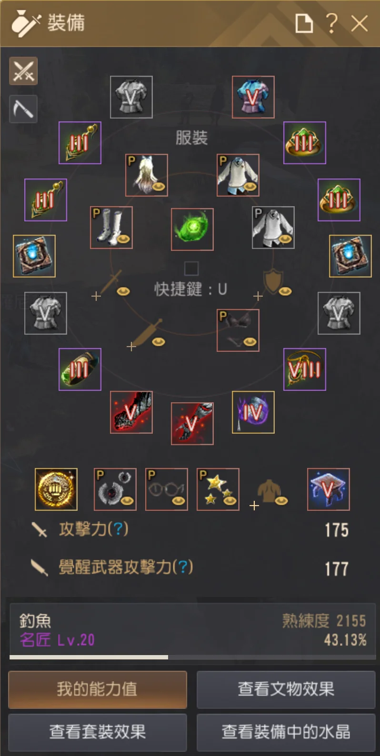Switch to the sickle life gear tab
The height and width of the screenshot is (756, 380).
point(23,109)
